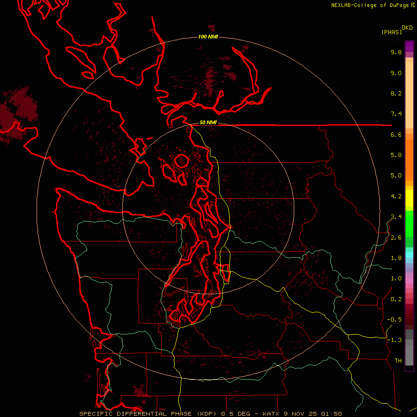This screenshot has width=417, height=417.
Task: Click the 9.8 scale value
Action: coord(396,52)
